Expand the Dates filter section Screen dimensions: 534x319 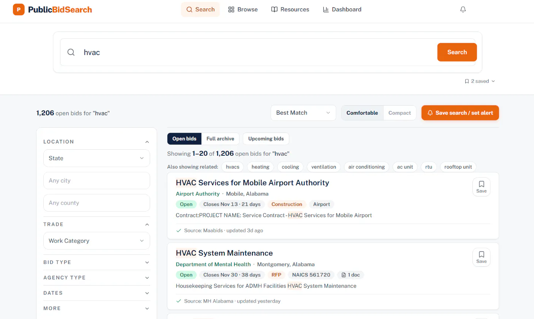point(97,293)
